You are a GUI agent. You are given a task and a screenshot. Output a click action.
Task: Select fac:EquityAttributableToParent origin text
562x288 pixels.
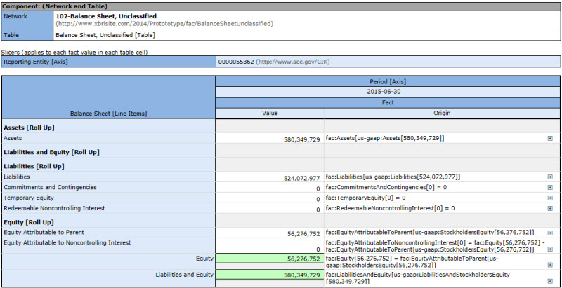tap(430, 232)
